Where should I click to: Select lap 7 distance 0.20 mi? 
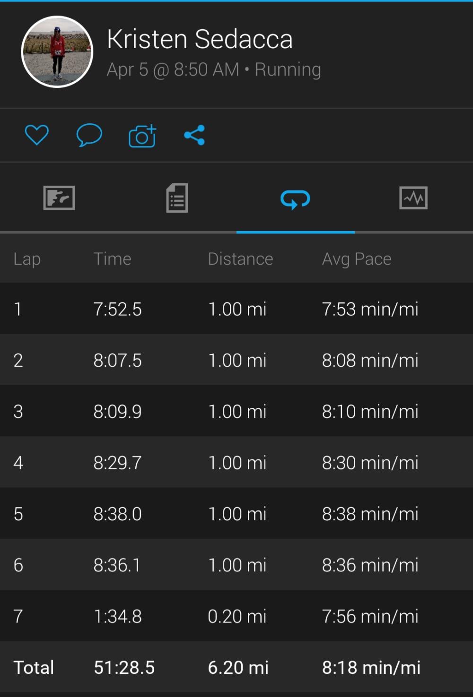tap(237, 616)
